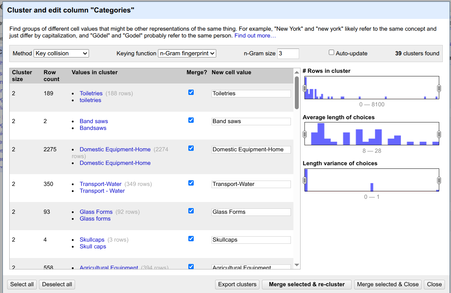Uncheck Merge for the Skullcaps cluster
This screenshot has width=451, height=293.
tap(191, 239)
